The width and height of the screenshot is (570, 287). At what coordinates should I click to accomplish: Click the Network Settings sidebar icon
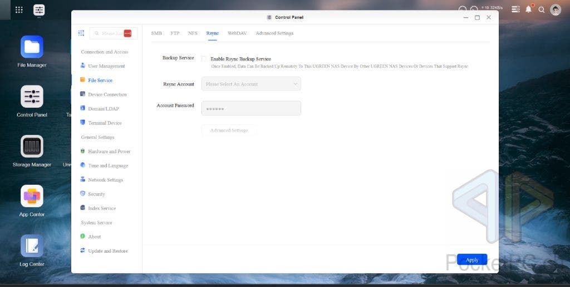point(82,179)
